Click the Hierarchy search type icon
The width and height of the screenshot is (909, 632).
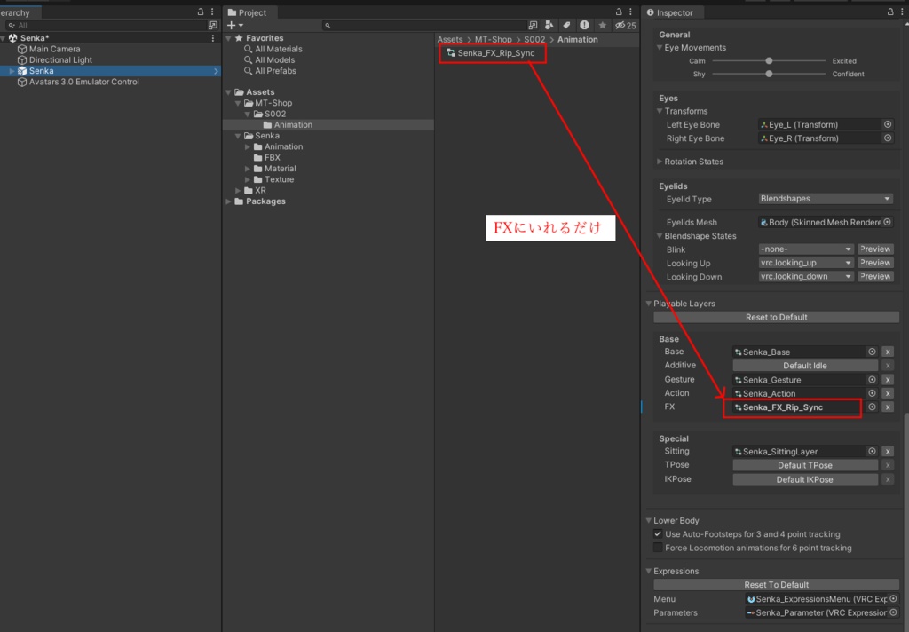213,25
